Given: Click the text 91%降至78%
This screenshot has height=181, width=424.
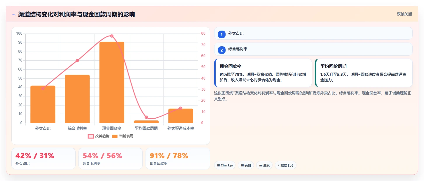Looking at the screenshot, I should (x=231, y=74).
